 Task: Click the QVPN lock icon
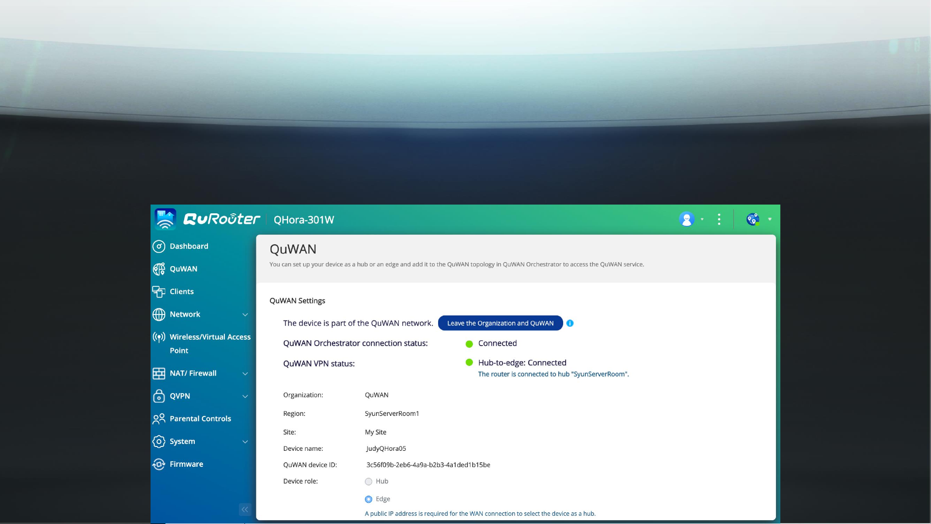(x=159, y=396)
